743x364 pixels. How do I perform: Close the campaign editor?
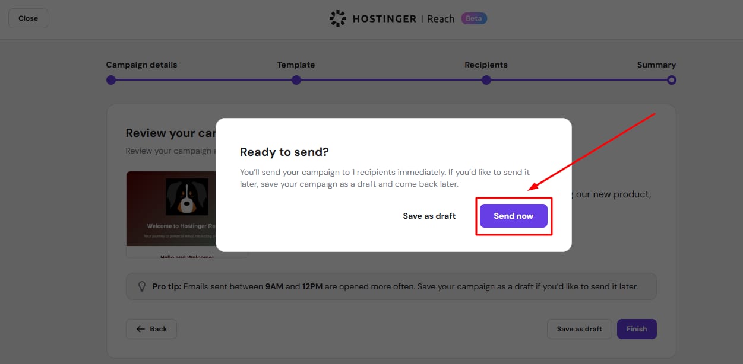pos(28,18)
